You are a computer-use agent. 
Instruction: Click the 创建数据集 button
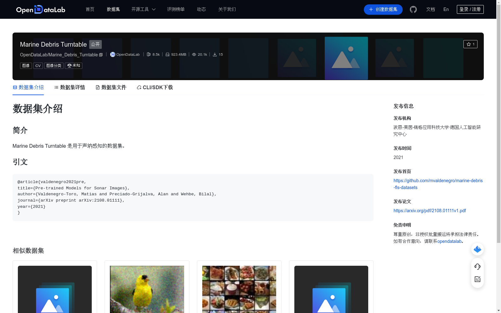[383, 9]
